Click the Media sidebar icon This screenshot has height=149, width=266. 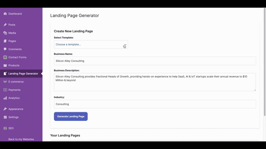coord(5,33)
